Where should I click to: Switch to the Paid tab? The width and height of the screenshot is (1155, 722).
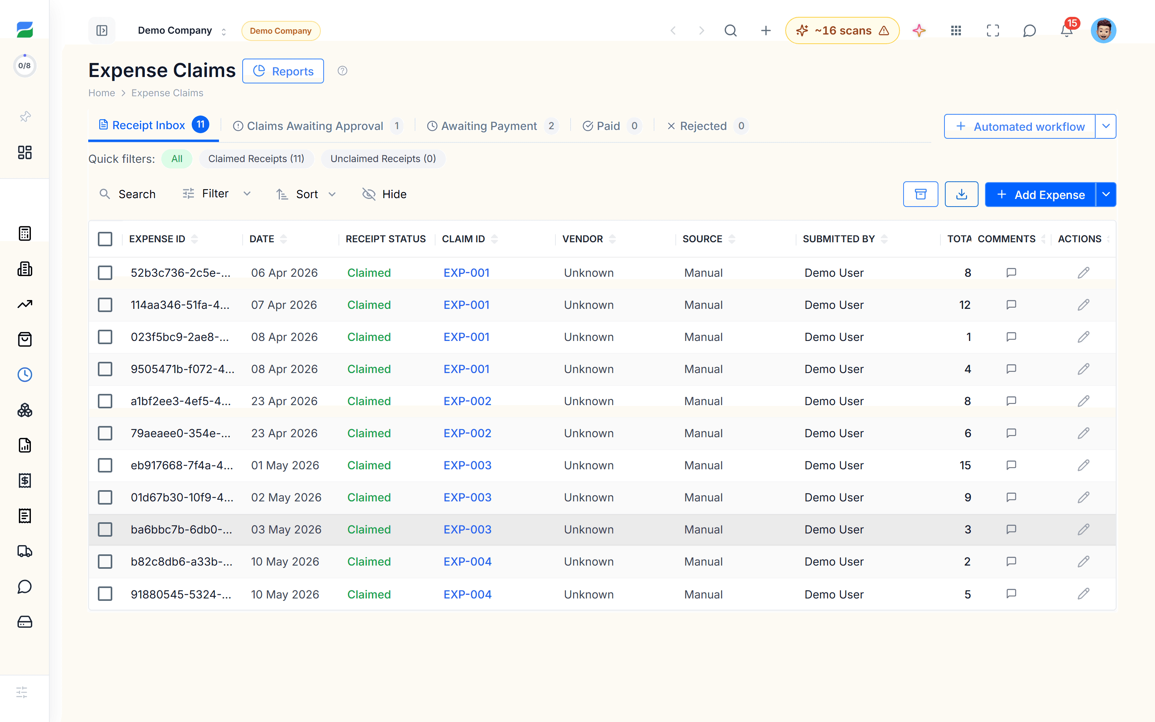612,126
